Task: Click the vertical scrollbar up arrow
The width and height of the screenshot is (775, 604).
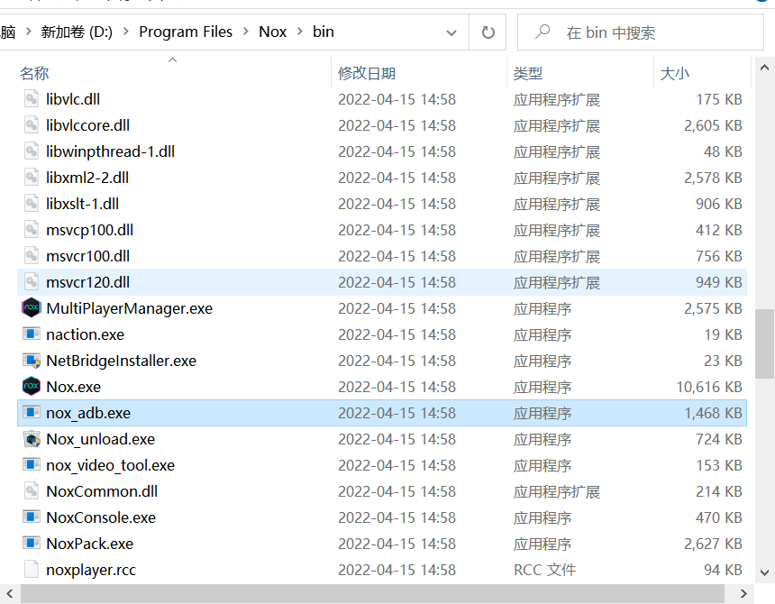Action: coord(764,68)
